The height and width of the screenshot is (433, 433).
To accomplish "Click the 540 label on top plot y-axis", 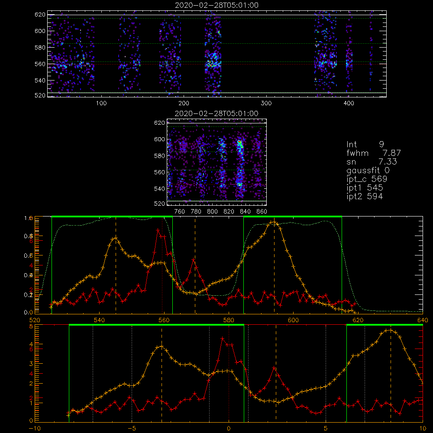I will click(x=40, y=81).
